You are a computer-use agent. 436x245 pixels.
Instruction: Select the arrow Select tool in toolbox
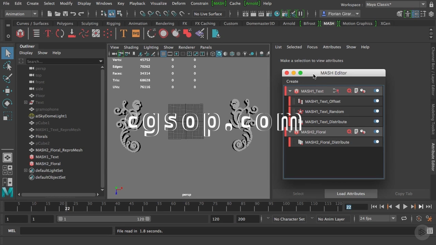pyautogui.click(x=7, y=53)
